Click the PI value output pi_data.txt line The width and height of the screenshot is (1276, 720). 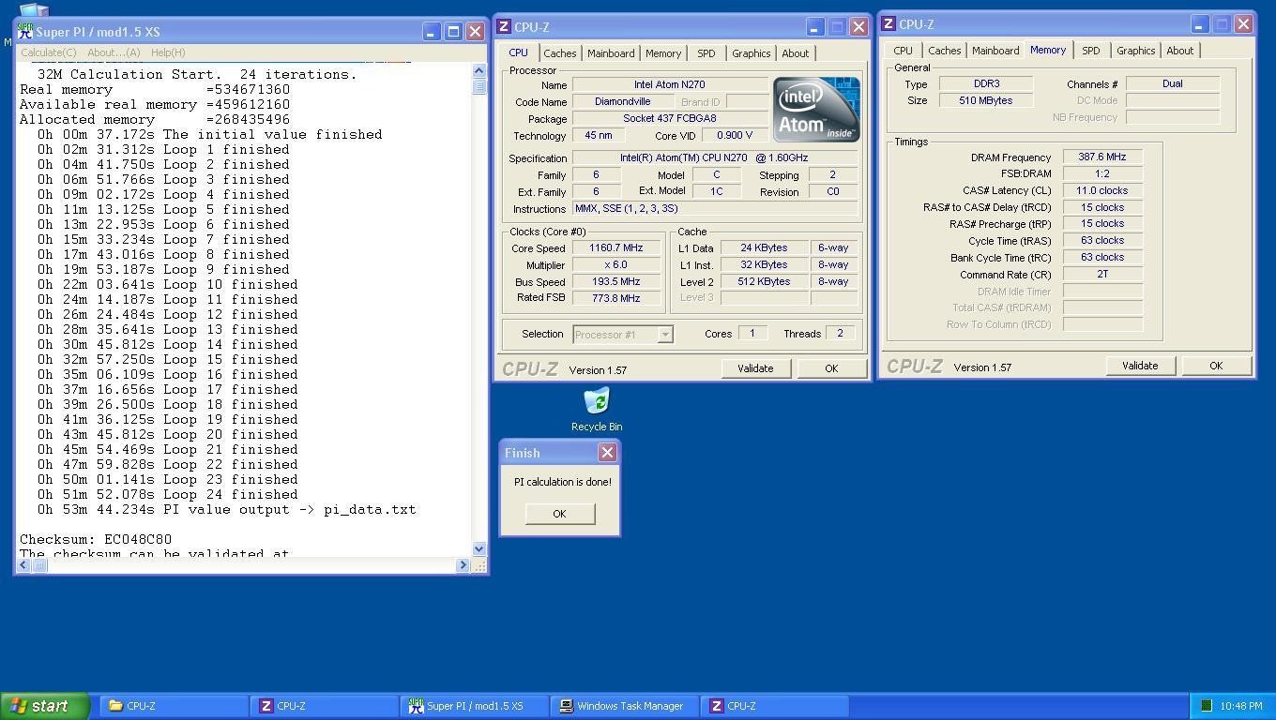[226, 509]
